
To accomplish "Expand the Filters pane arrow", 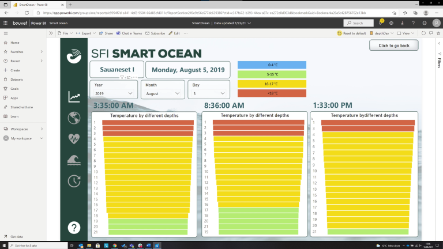I will 440,43.
